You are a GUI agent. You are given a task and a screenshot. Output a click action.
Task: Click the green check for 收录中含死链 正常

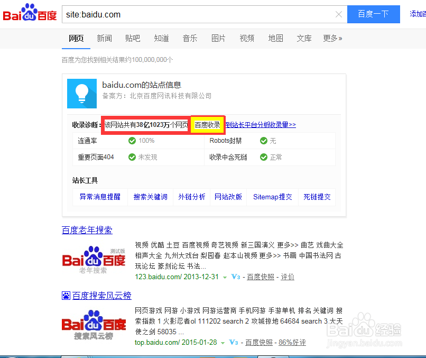(x=264, y=157)
